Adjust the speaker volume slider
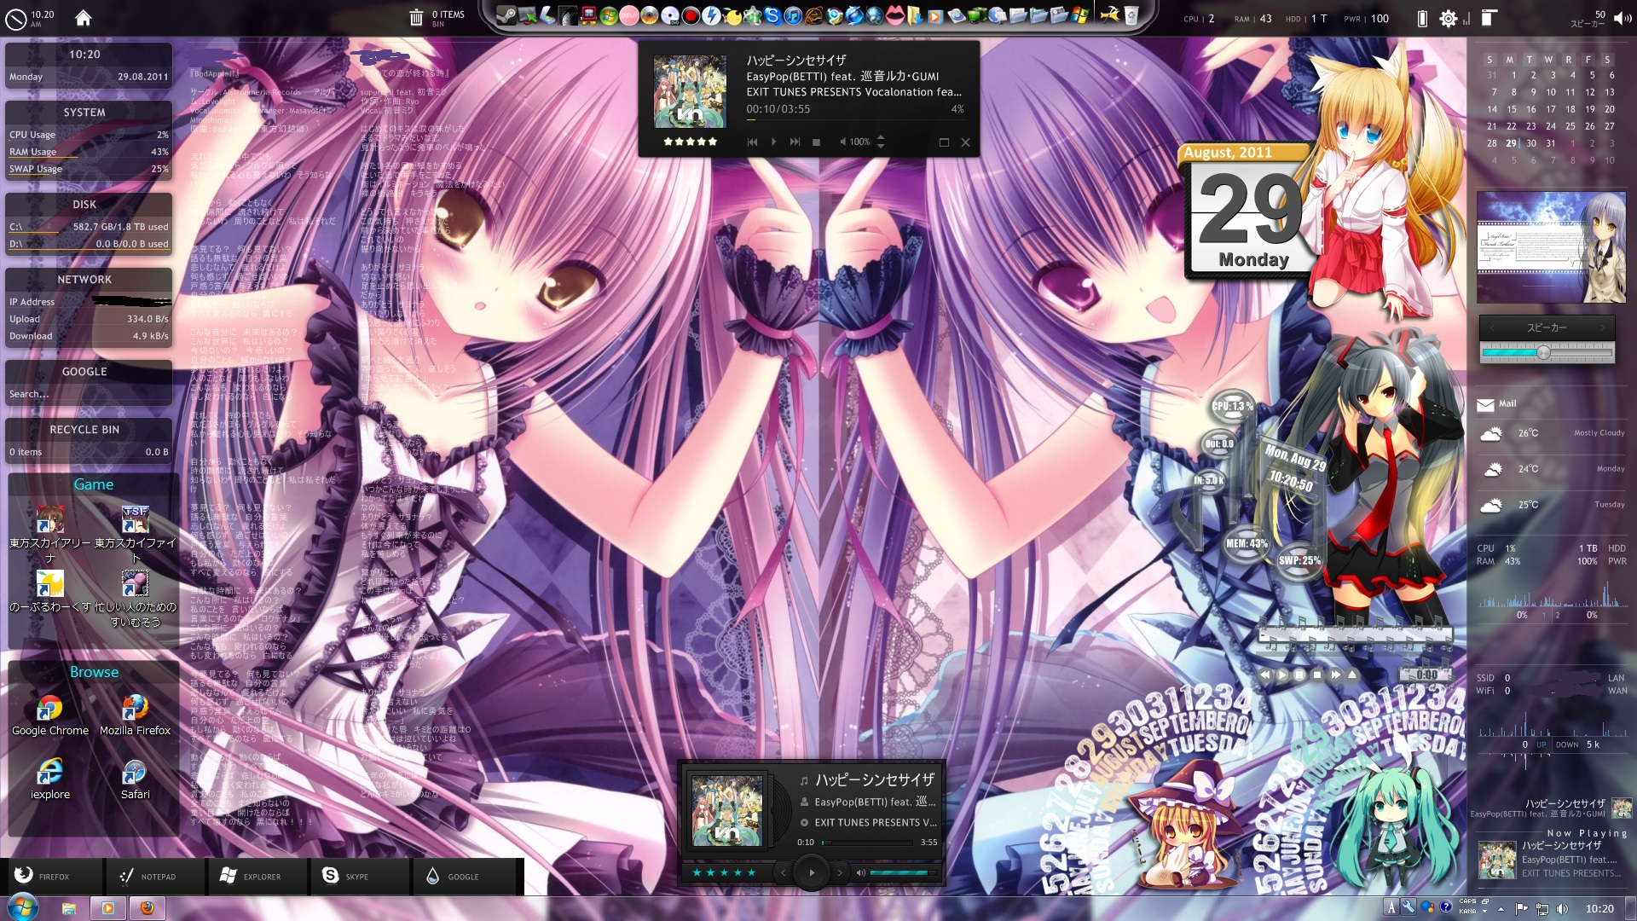This screenshot has width=1637, height=921. tap(1543, 352)
